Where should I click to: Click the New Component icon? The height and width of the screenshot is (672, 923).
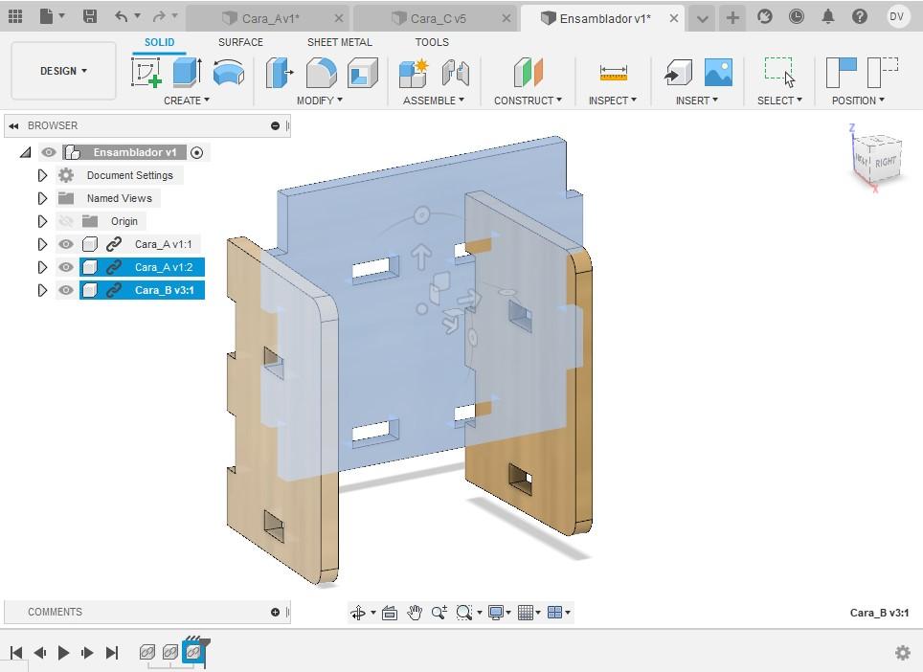click(x=414, y=73)
